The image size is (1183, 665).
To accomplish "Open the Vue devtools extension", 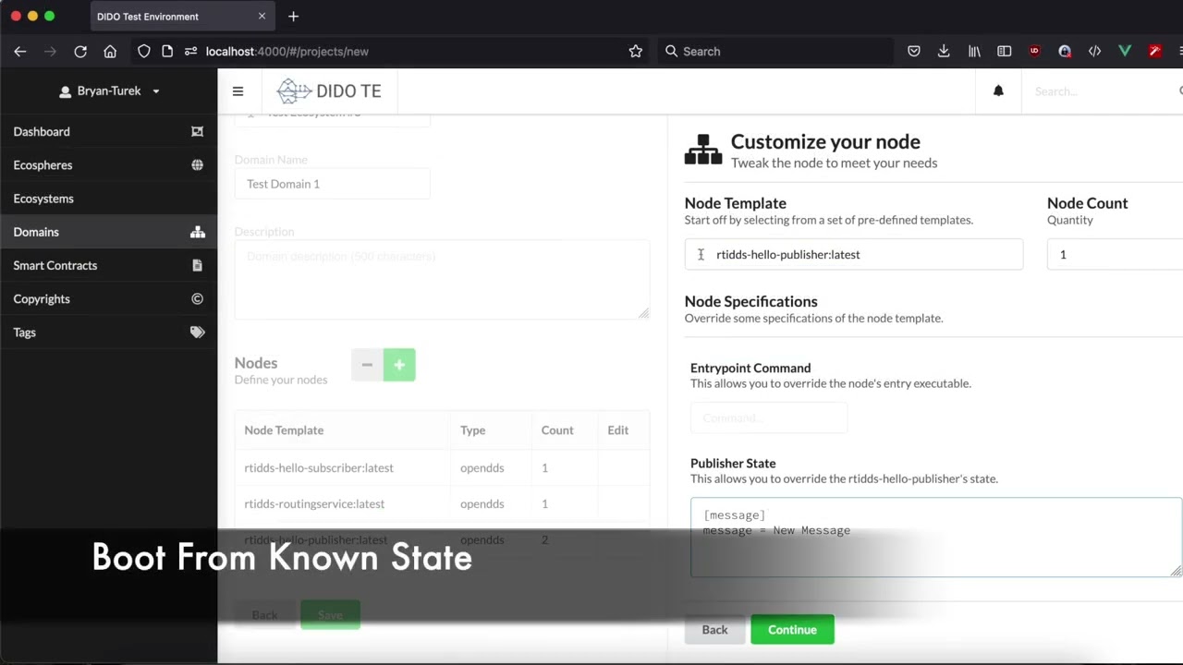I will (1125, 52).
